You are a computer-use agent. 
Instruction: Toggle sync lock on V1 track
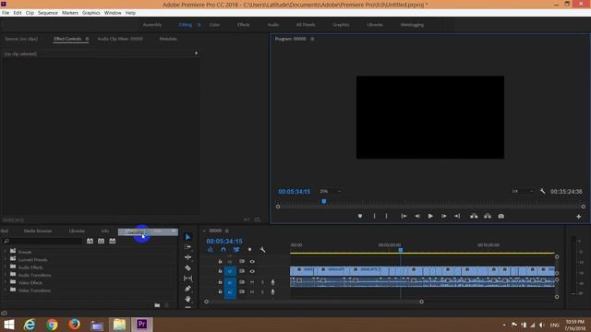(242, 271)
